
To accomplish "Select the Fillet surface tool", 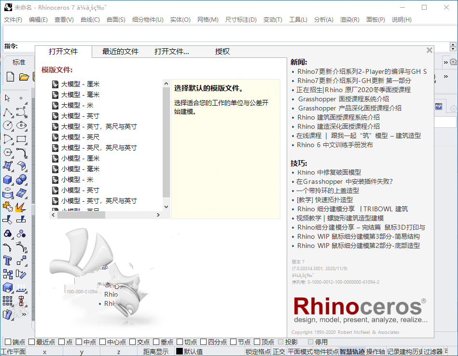I will click(x=21, y=166).
